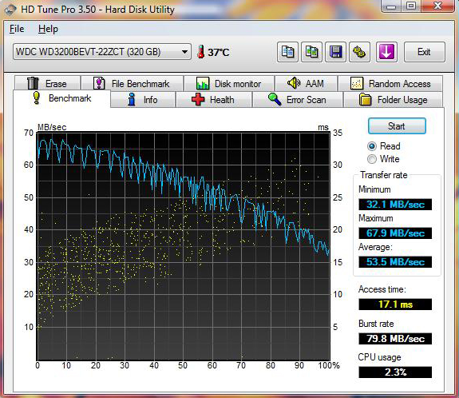459x398 pixels.
Task: Open the Folder Usage tab
Action: [x=393, y=100]
